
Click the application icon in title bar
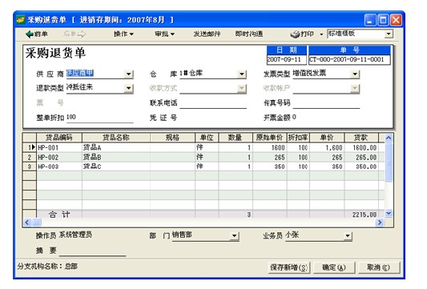(x=21, y=20)
